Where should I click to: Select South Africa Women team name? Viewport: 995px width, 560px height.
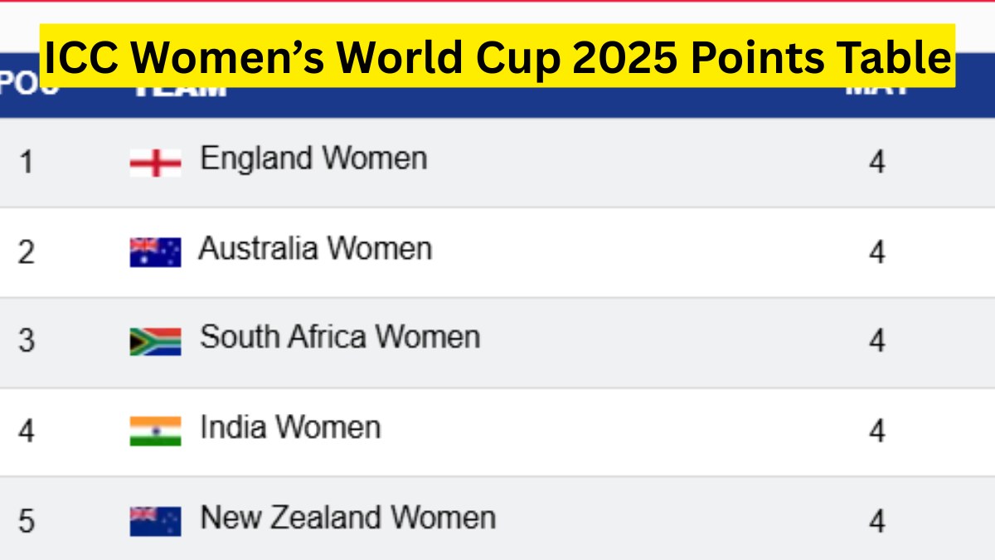[x=340, y=338]
